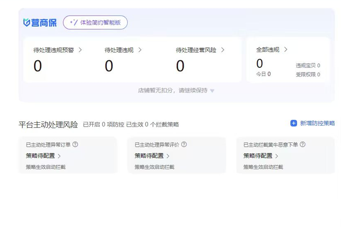Screen dimensions: 341x227
Task: Click the 违规宝贝 0 count
Action: point(308,66)
